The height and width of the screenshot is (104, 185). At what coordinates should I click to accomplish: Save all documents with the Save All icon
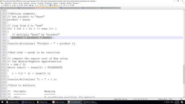pos(8,5)
